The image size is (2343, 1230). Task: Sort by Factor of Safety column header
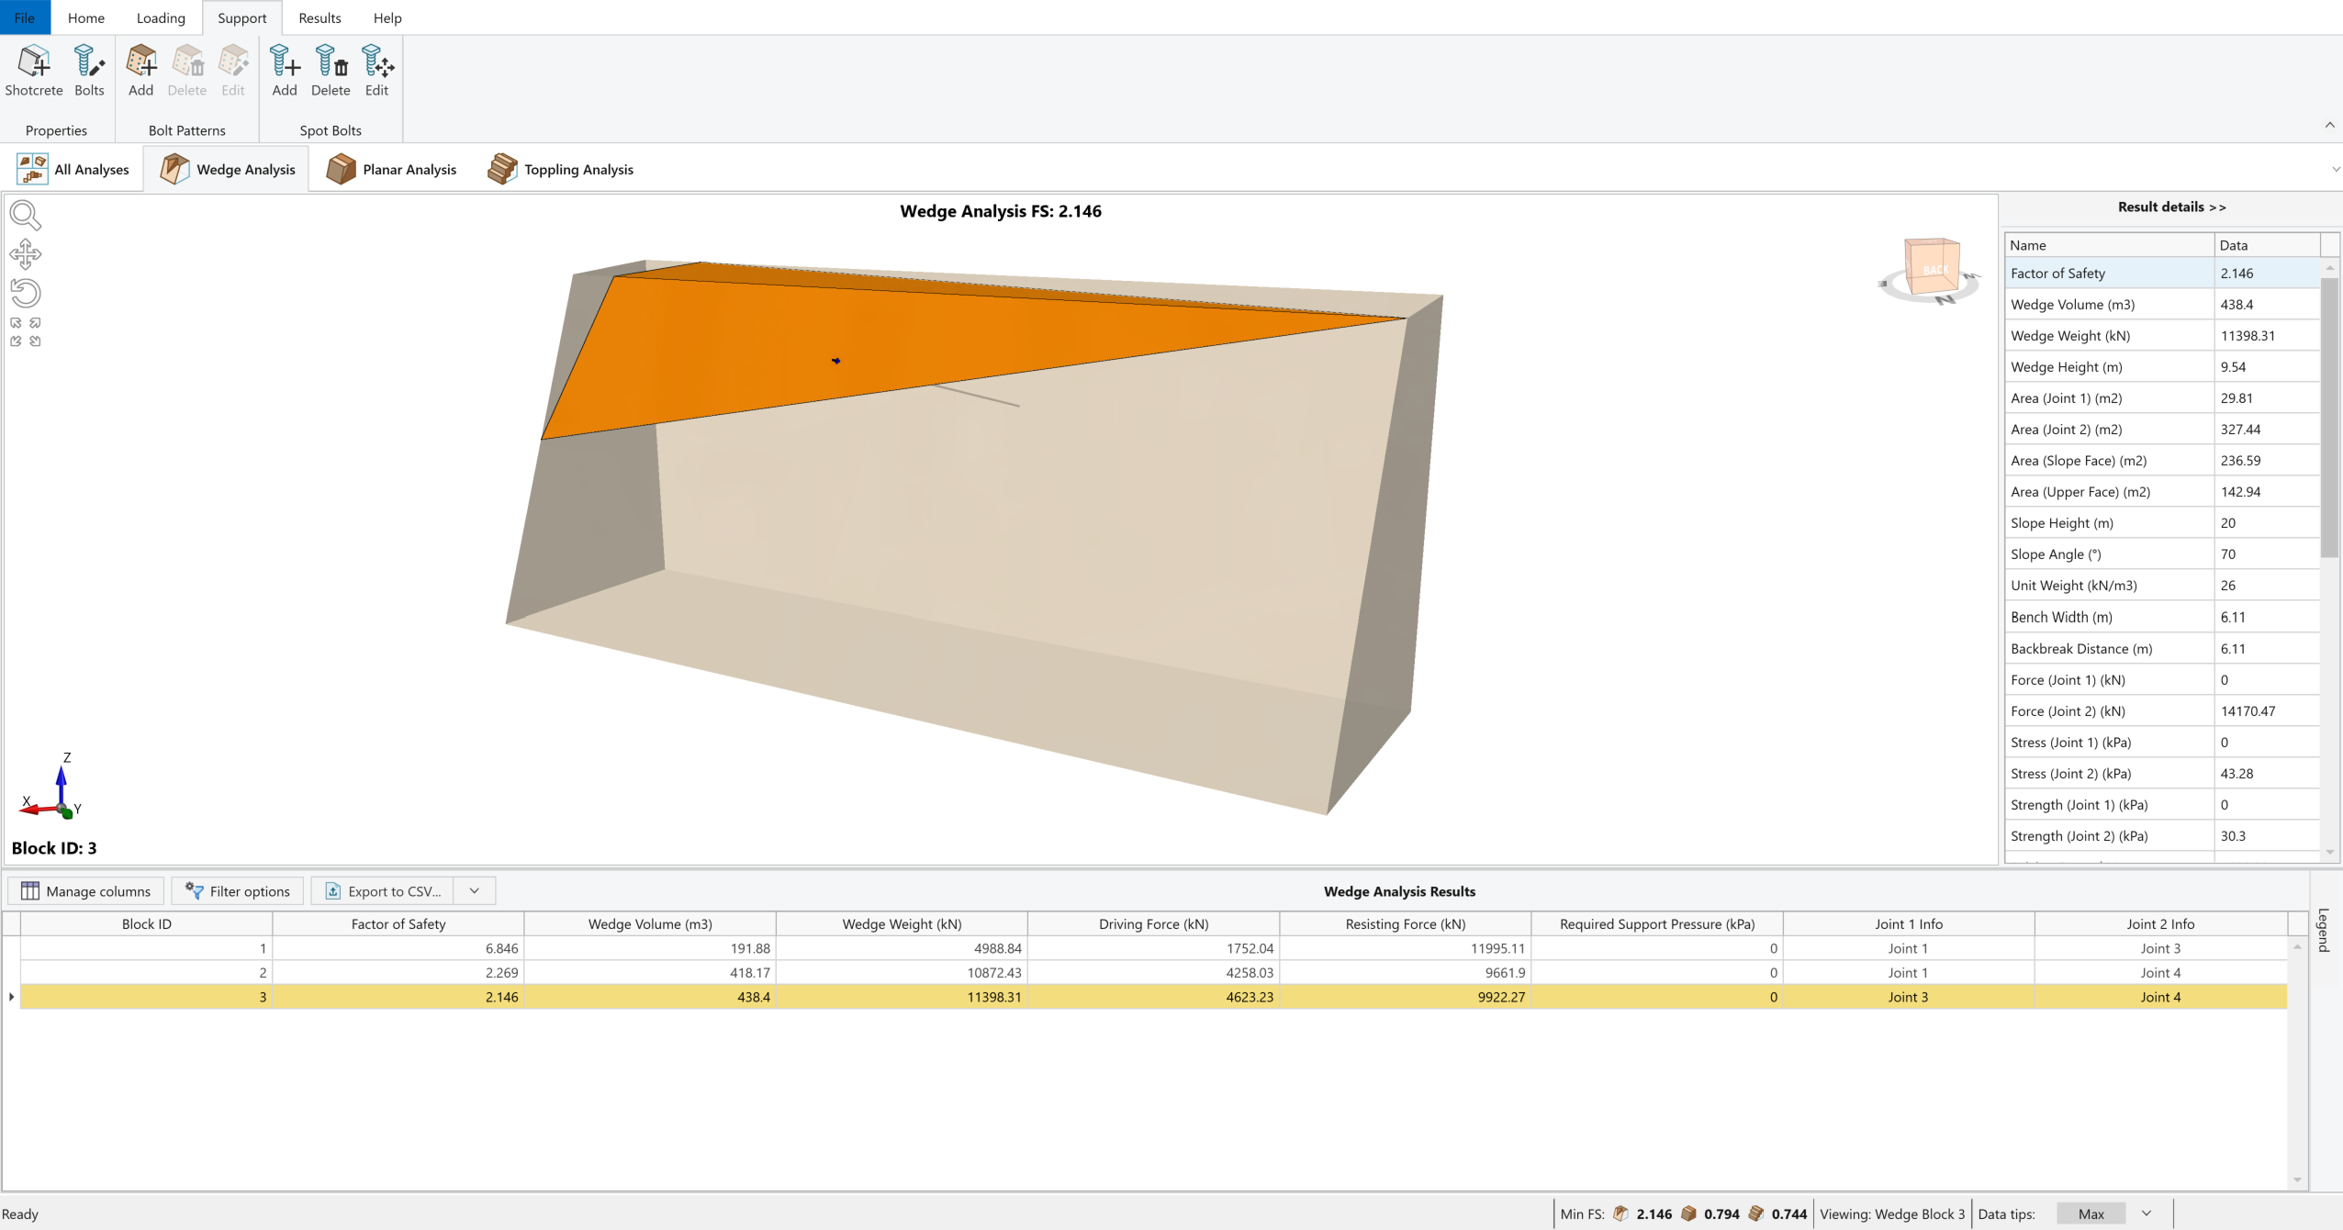pos(398,924)
